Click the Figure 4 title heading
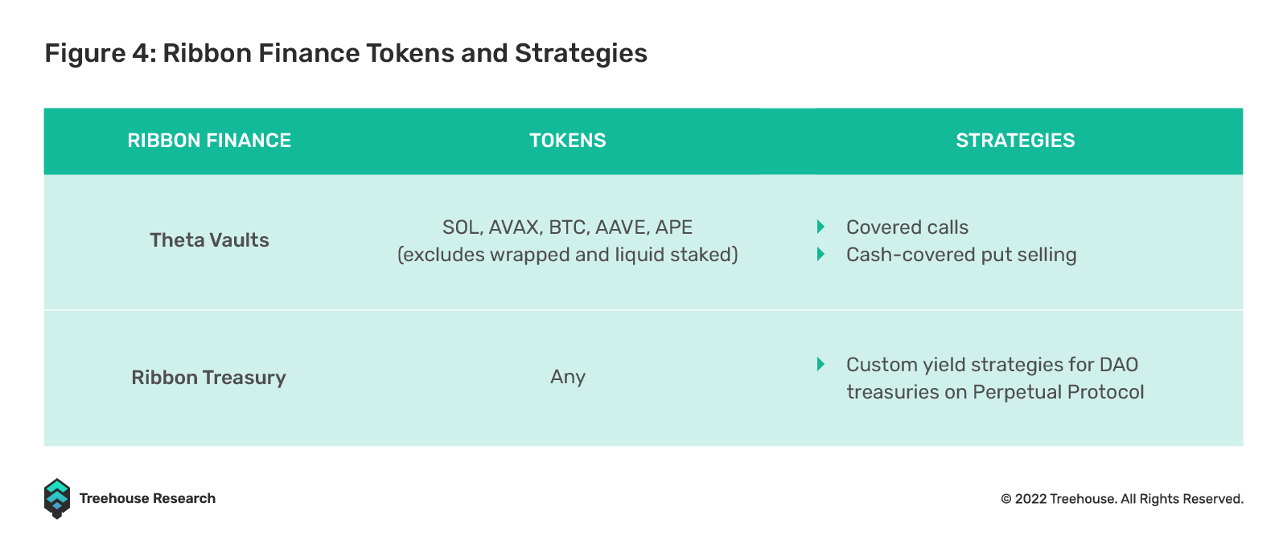 (x=346, y=53)
